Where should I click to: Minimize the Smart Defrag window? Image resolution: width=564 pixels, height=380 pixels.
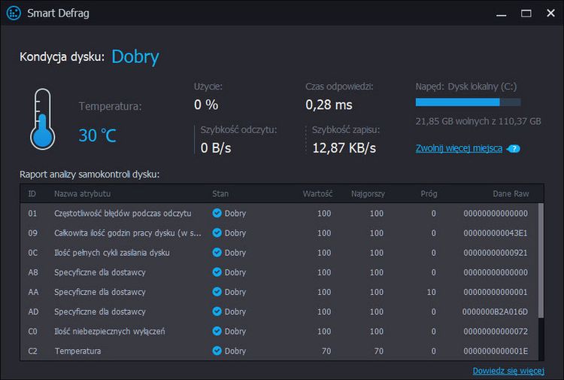[502, 14]
